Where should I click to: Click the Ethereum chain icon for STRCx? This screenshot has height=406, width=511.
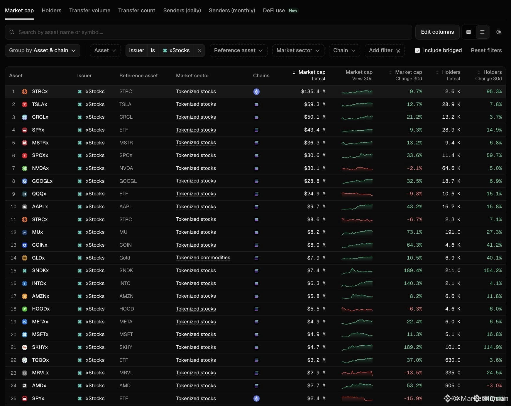coord(256,92)
